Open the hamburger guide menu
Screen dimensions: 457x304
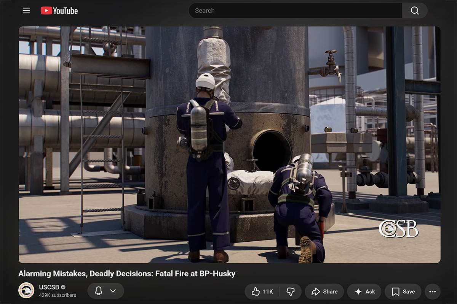tap(26, 11)
